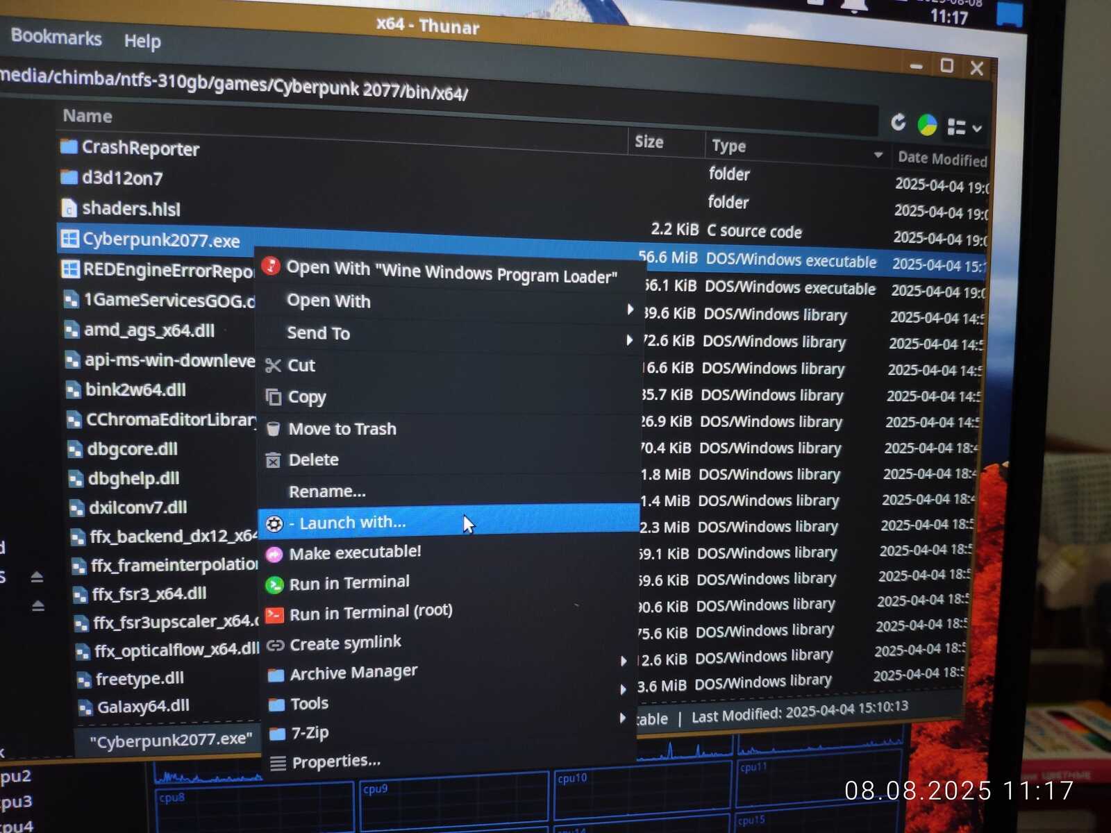The width and height of the screenshot is (1111, 833).
Task: Sort files by the Name column header
Action: tap(87, 116)
